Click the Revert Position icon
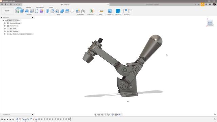 click(x=130, y=11)
